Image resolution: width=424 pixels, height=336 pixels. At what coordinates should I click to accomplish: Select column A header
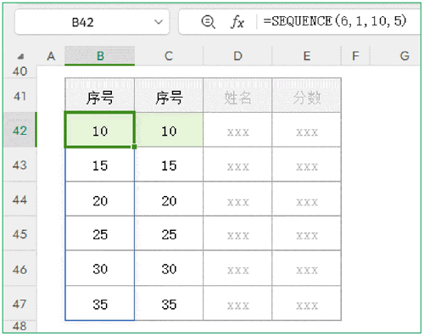pyautogui.click(x=51, y=56)
